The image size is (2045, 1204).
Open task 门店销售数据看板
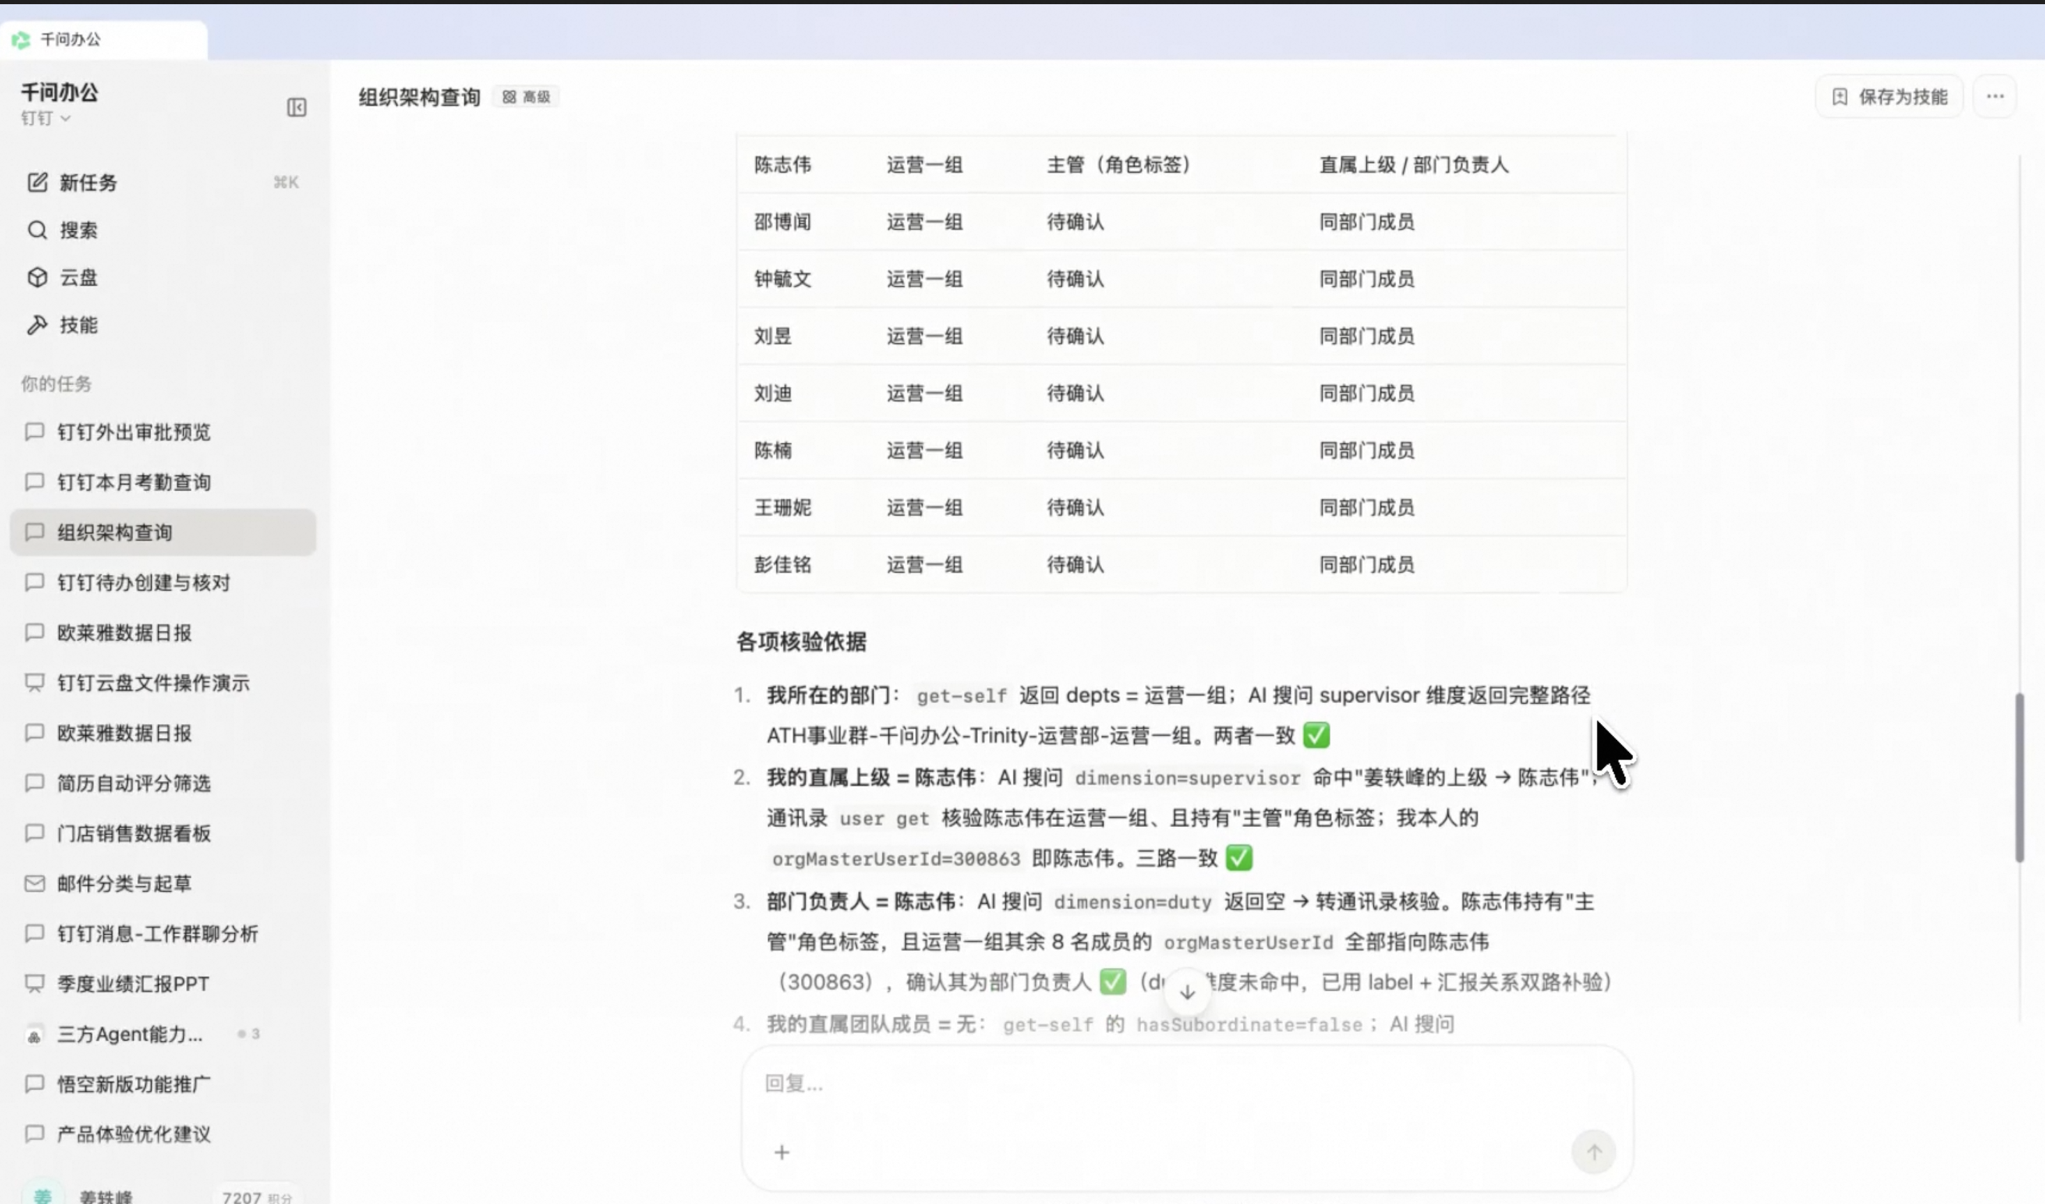click(162, 833)
